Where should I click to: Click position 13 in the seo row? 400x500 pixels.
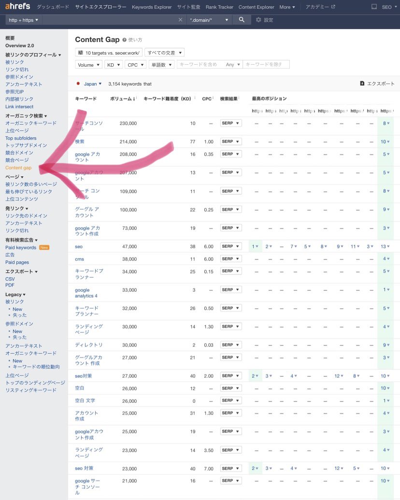[x=385, y=246]
